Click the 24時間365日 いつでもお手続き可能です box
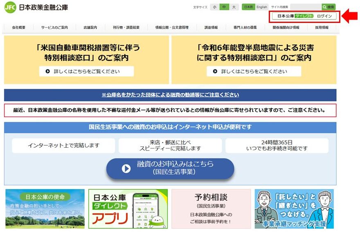 (x=277, y=145)
